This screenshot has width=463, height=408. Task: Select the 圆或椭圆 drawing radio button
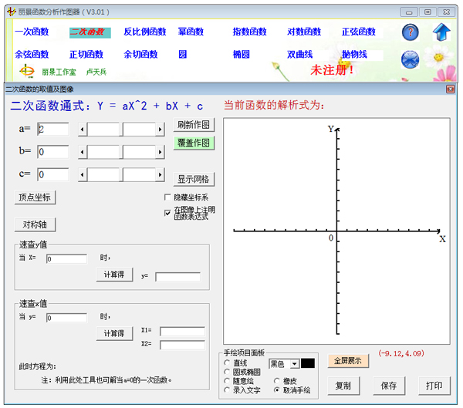tap(227, 372)
